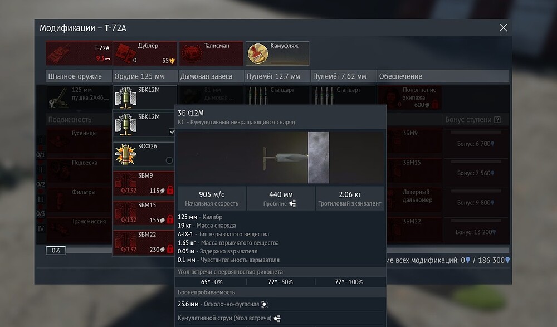Select the Пулемёт 12.7 мм column header

(277, 76)
